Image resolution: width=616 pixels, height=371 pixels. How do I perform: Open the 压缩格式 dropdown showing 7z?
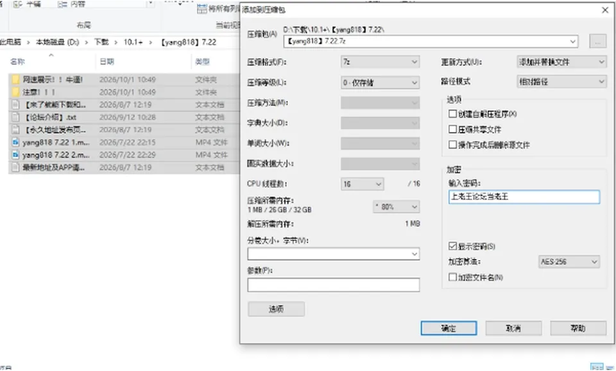point(380,62)
